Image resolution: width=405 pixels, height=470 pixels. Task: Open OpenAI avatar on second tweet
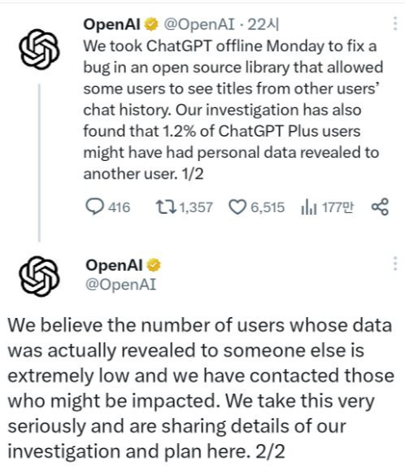coord(39,276)
